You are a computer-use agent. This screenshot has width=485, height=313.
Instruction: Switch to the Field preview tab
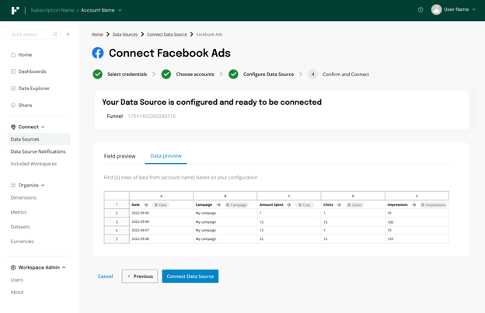pyautogui.click(x=120, y=156)
